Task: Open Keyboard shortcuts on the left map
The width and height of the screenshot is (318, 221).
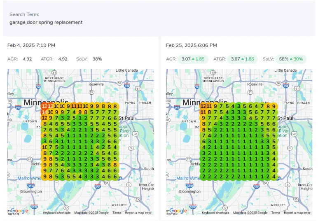Action: tap(57, 213)
